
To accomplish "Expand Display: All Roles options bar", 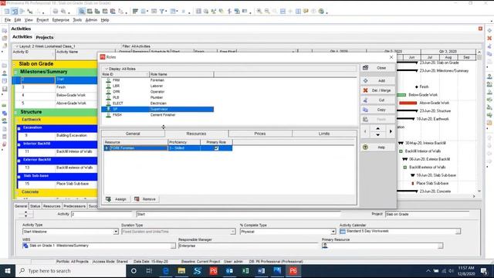I will pyautogui.click(x=229, y=69).
